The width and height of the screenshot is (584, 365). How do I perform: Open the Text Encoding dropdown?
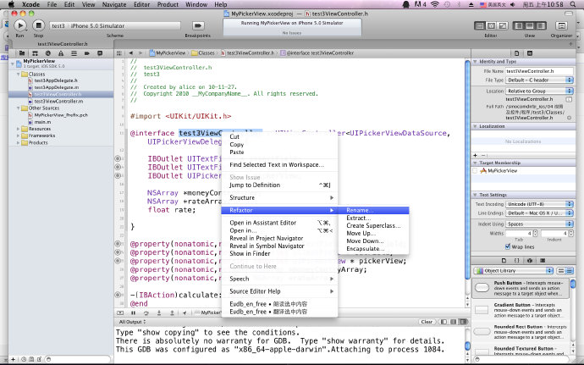539,204
